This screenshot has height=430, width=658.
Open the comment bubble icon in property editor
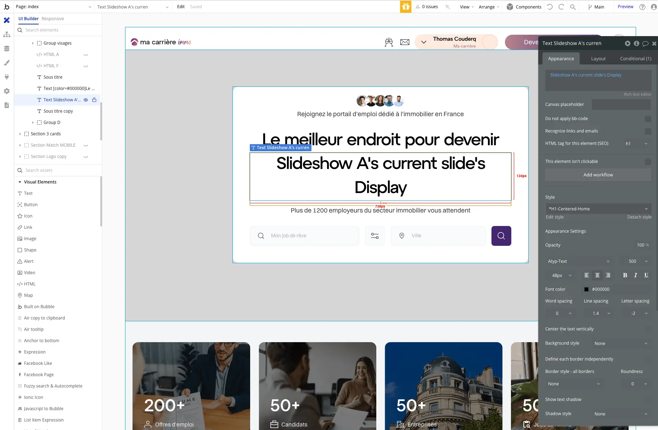[x=645, y=43]
